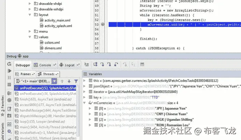The image size is (241, 140).
Task: Open dimens.xml in project tree
Action: (51, 48)
